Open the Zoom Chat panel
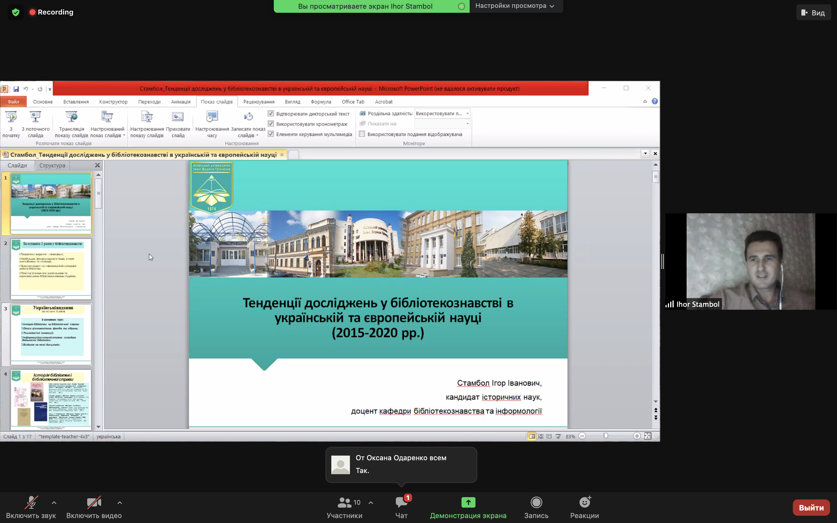Image resolution: width=837 pixels, height=523 pixels. click(x=401, y=503)
